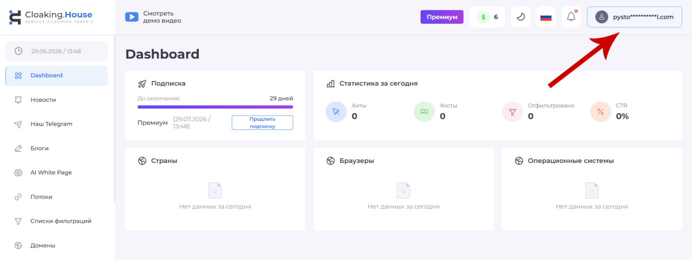Image resolution: width=692 pixels, height=260 pixels.
Task: Select Dashboard in the sidebar
Action: coord(57,76)
